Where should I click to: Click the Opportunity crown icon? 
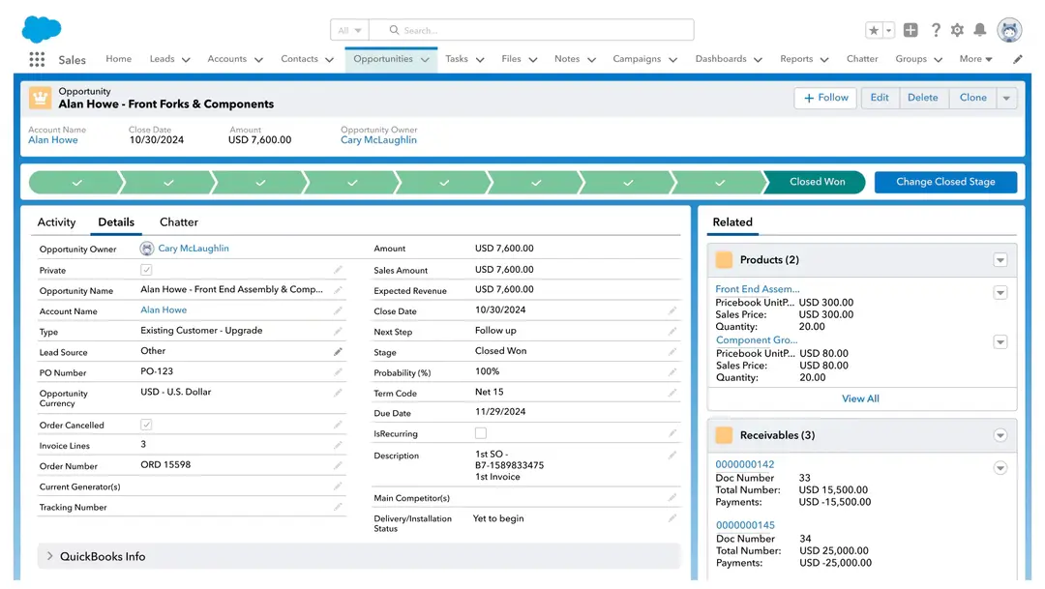40,98
